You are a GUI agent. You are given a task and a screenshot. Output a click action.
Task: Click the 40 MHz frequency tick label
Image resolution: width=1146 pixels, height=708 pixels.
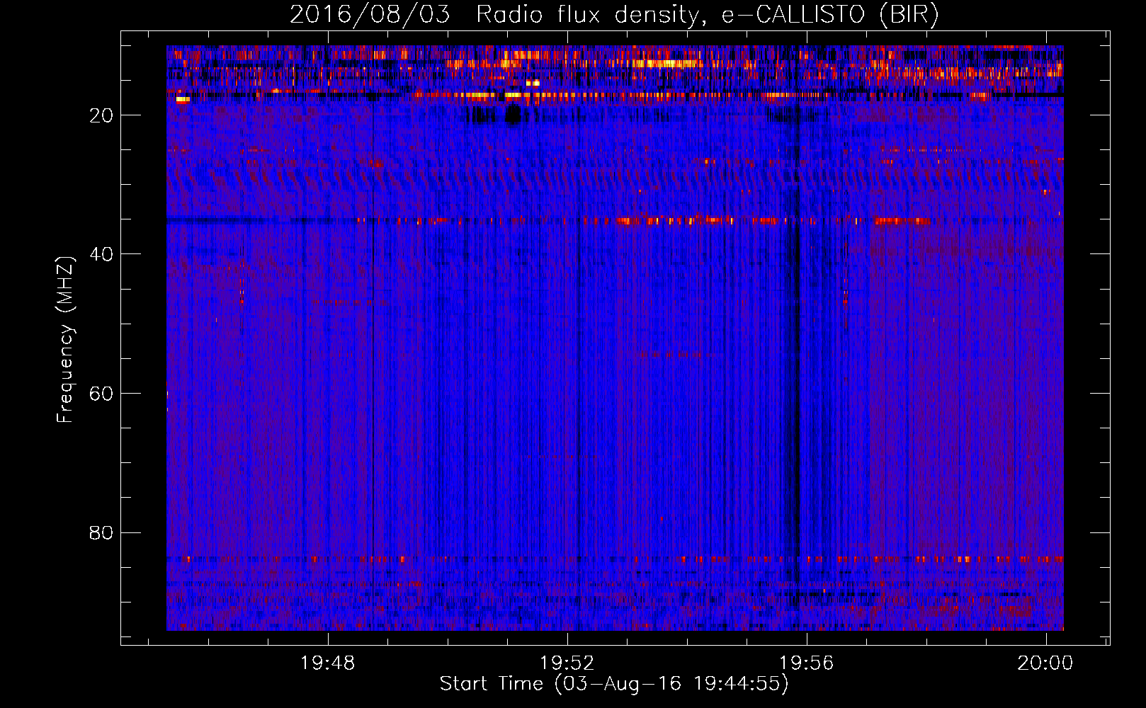tap(101, 254)
